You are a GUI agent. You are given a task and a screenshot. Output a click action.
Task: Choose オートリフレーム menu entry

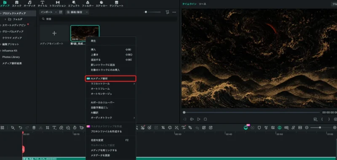[x=111, y=89]
